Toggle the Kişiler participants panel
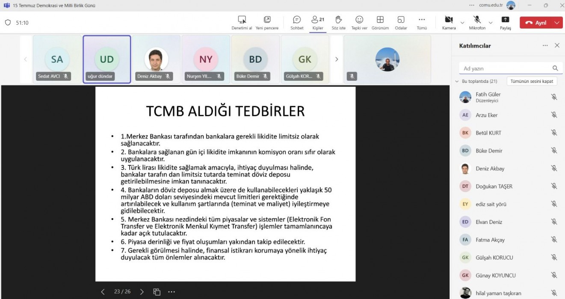Screen dimensions: 565x299 tap(317, 23)
